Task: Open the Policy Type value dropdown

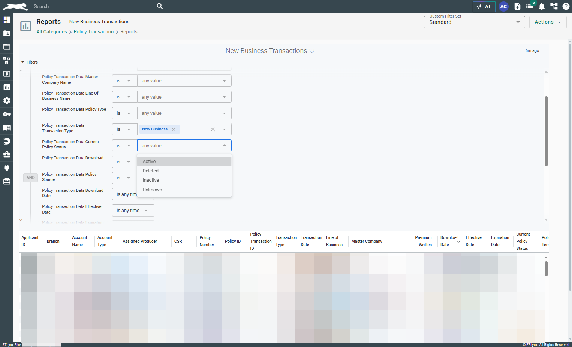Action: click(184, 113)
